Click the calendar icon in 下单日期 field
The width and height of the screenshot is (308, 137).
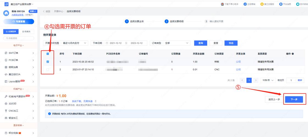107,43
